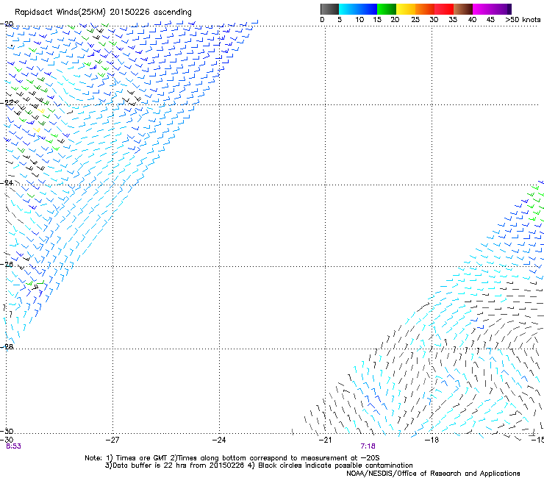Click the '-18' longitude axis label
Viewport: 544px width, 478px height.
tap(432, 440)
